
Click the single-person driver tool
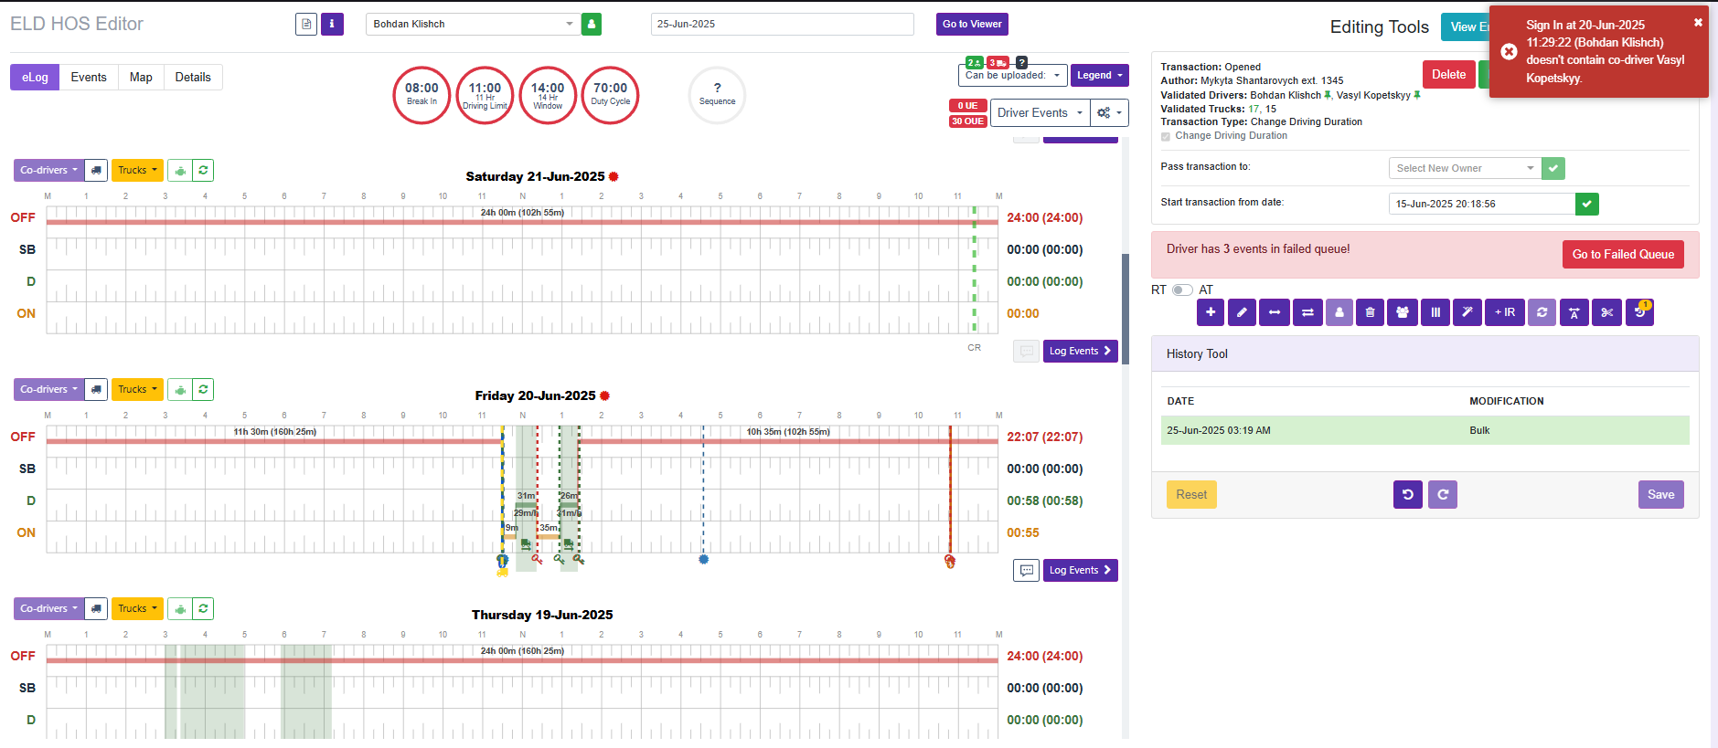1339,312
